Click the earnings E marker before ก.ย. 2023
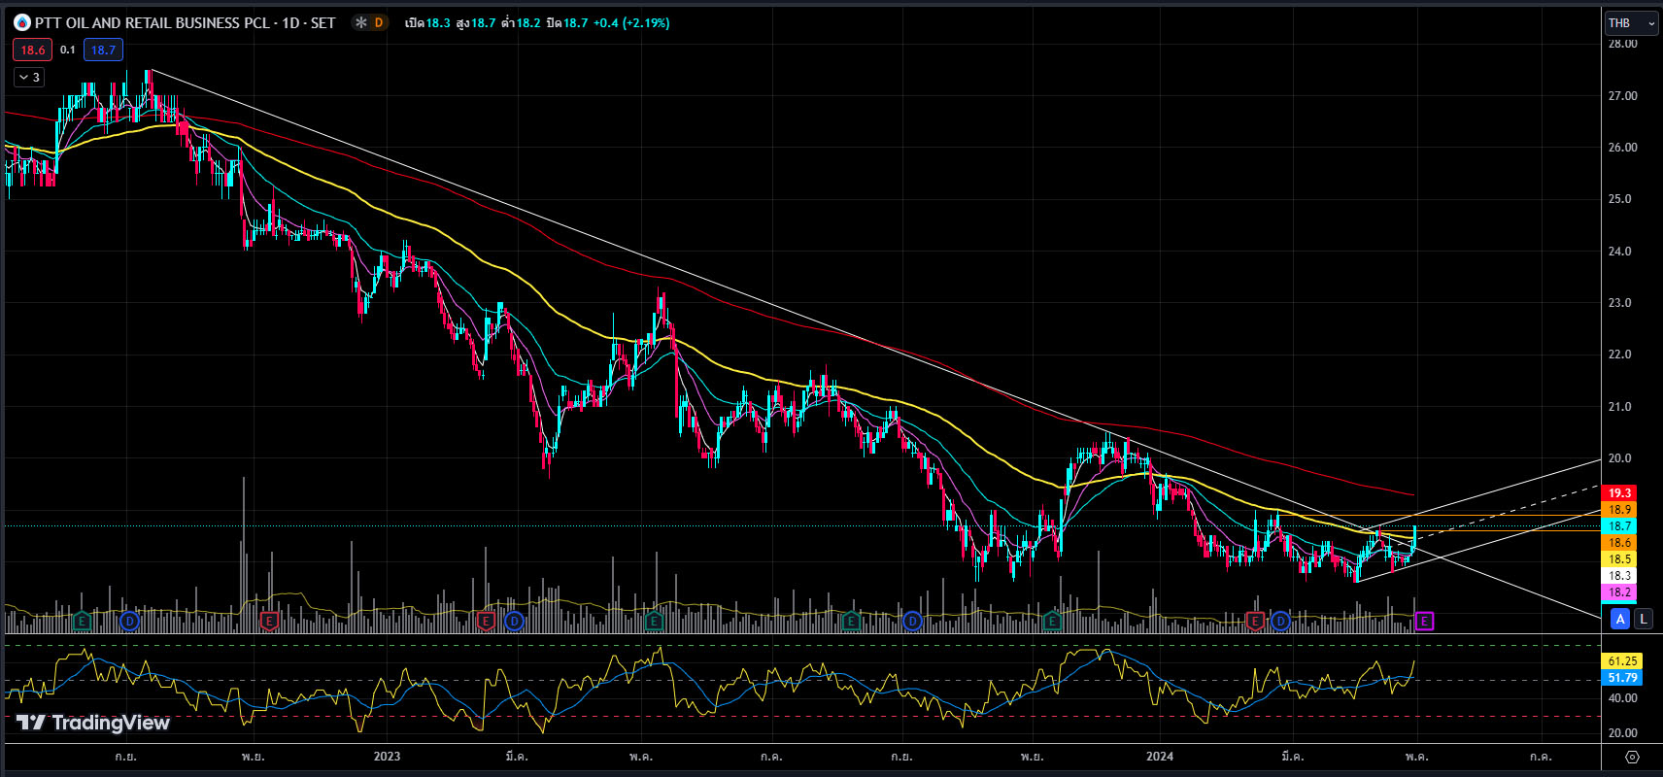Image resolution: width=1663 pixels, height=777 pixels. pos(851,621)
